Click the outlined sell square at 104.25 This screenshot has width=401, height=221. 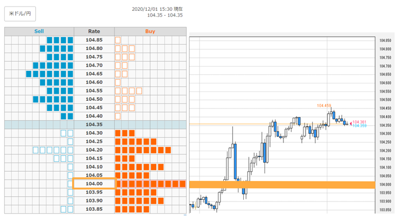tap(70, 141)
